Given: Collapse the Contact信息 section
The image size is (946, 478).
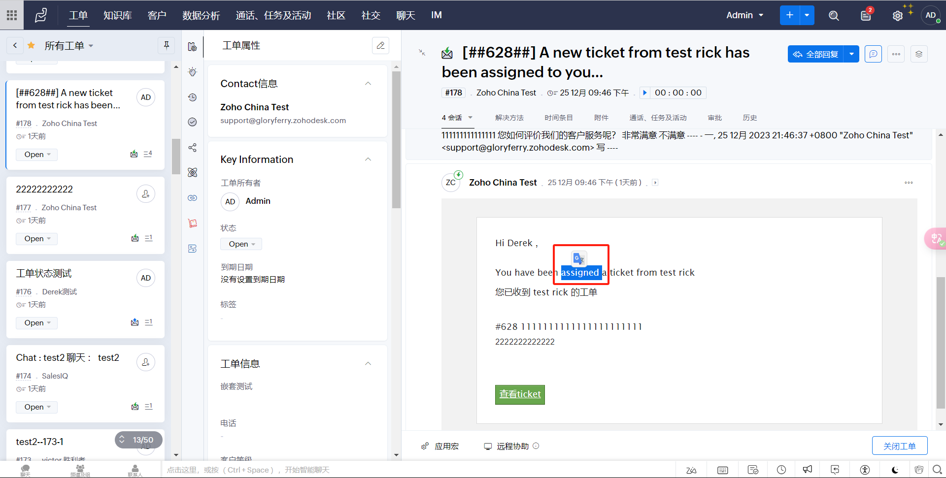Looking at the screenshot, I should [x=368, y=84].
